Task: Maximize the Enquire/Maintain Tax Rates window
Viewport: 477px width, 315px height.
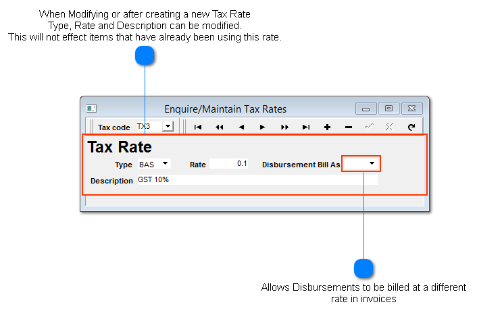Action: point(388,109)
